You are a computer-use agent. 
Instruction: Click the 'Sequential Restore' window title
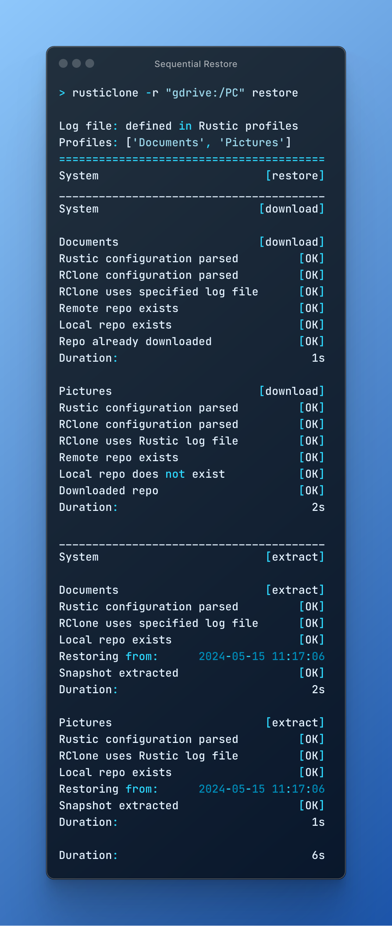[x=196, y=64]
